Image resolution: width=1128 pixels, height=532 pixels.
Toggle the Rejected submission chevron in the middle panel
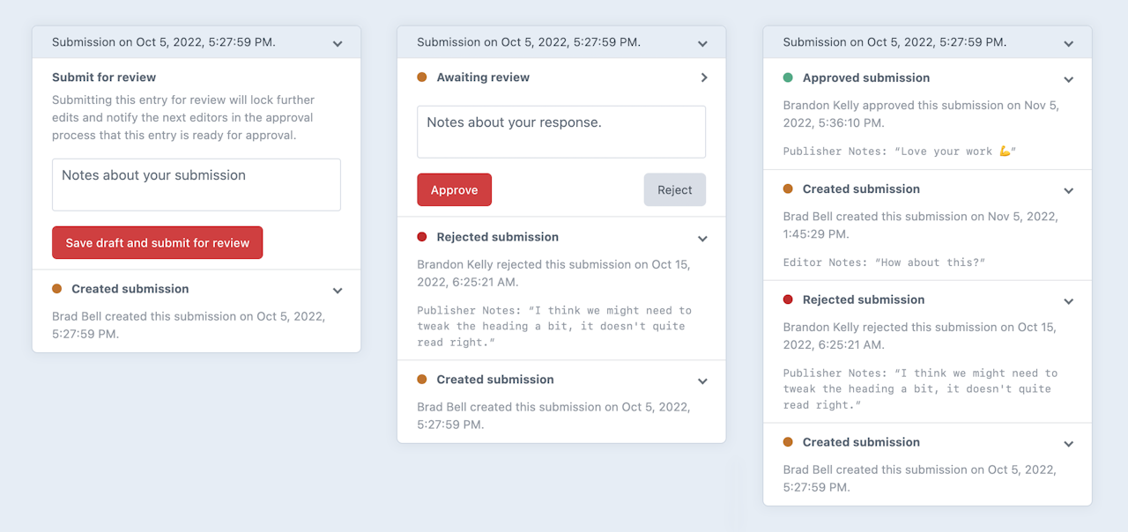pyautogui.click(x=702, y=239)
